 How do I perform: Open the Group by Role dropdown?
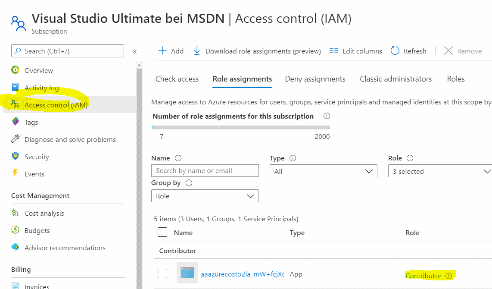pos(205,196)
